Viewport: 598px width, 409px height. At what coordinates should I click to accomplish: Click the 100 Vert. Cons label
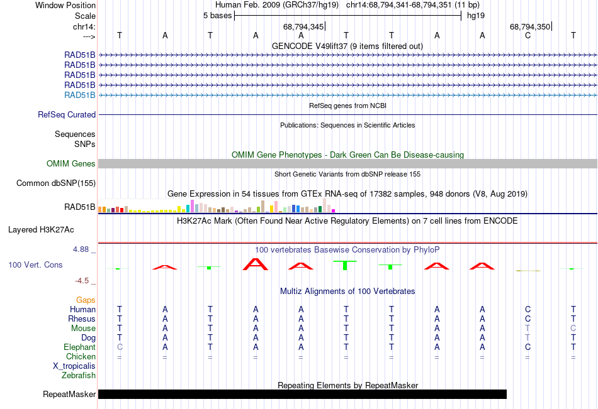35,264
